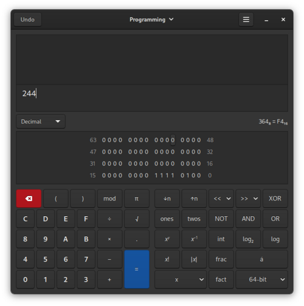Toggle bit 2 in the binary display
This screenshot has height=306, width=304.
point(188,175)
